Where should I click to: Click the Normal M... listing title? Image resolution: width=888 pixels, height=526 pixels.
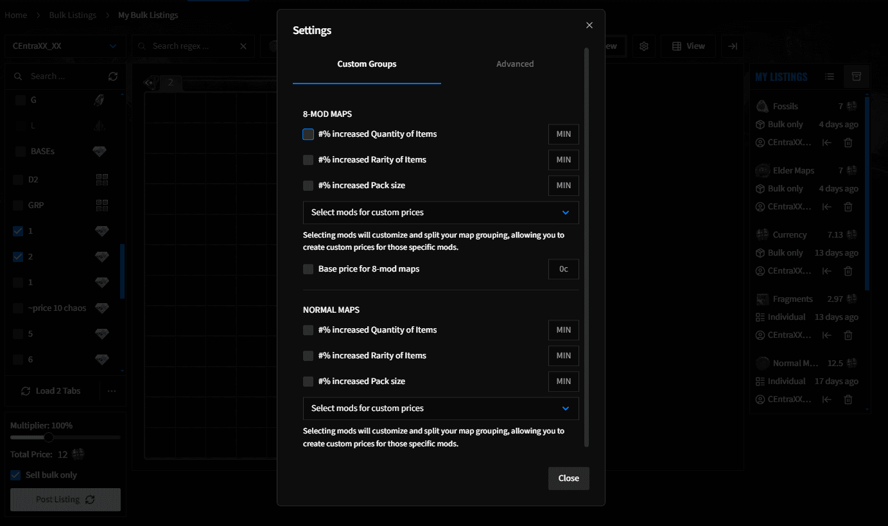[x=794, y=363]
